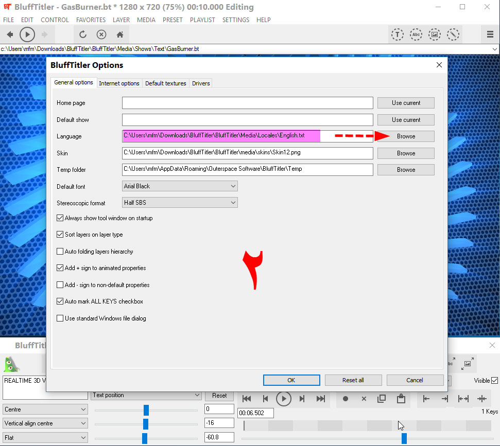The height and width of the screenshot is (446, 500).
Task: Toggle the Visible checkbox in the tool window
Action: (494, 380)
